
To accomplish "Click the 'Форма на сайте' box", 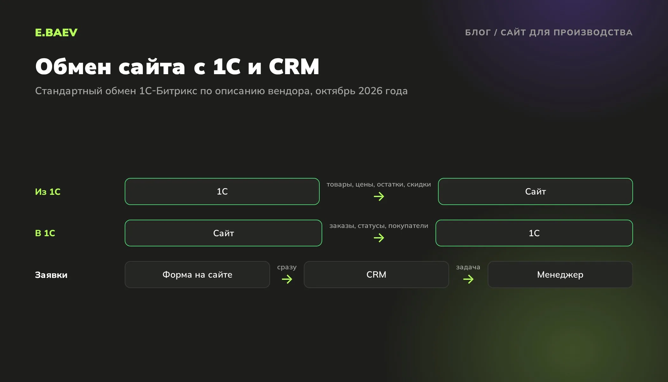I will (x=197, y=275).
